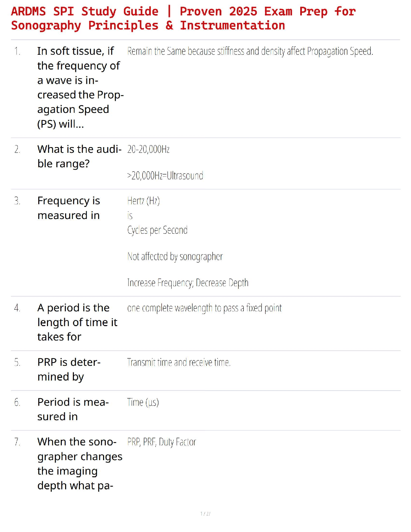Click the 'Not affected by sonographer' line
The image size is (411, 532).
[175, 257]
